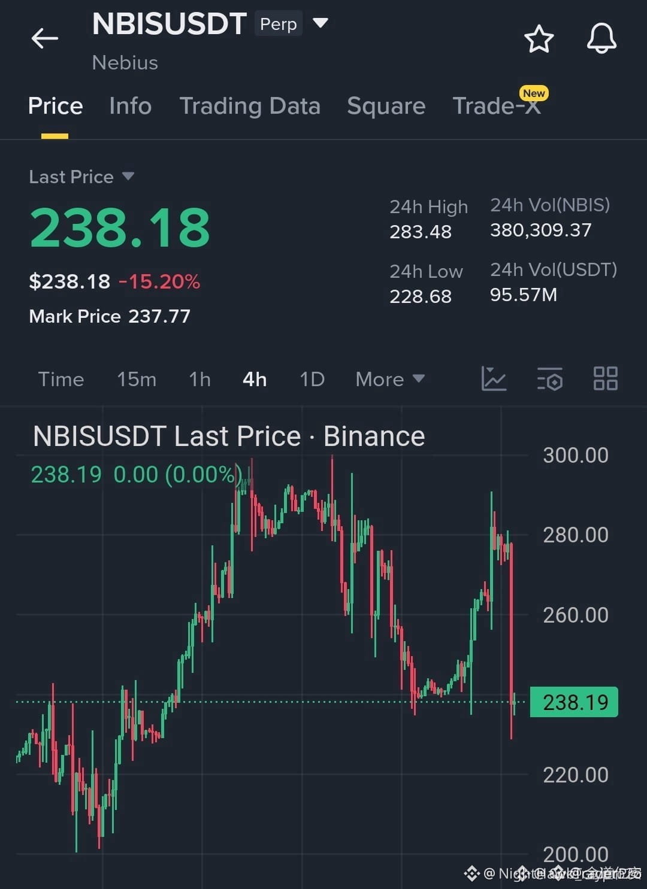Viewport: 647px width, 889px height.
Task: Tap the chart legend 238.19 0.00 (0.00%)
Action: 137,474
